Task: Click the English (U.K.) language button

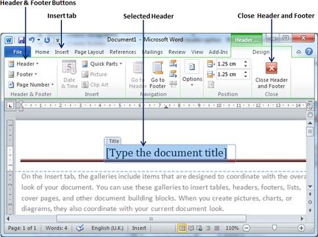Action: (107, 228)
